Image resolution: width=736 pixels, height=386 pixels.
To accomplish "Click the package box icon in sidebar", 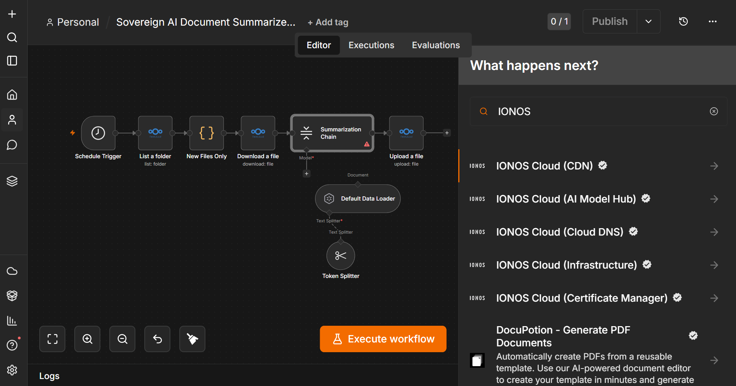I will pyautogui.click(x=12, y=296).
